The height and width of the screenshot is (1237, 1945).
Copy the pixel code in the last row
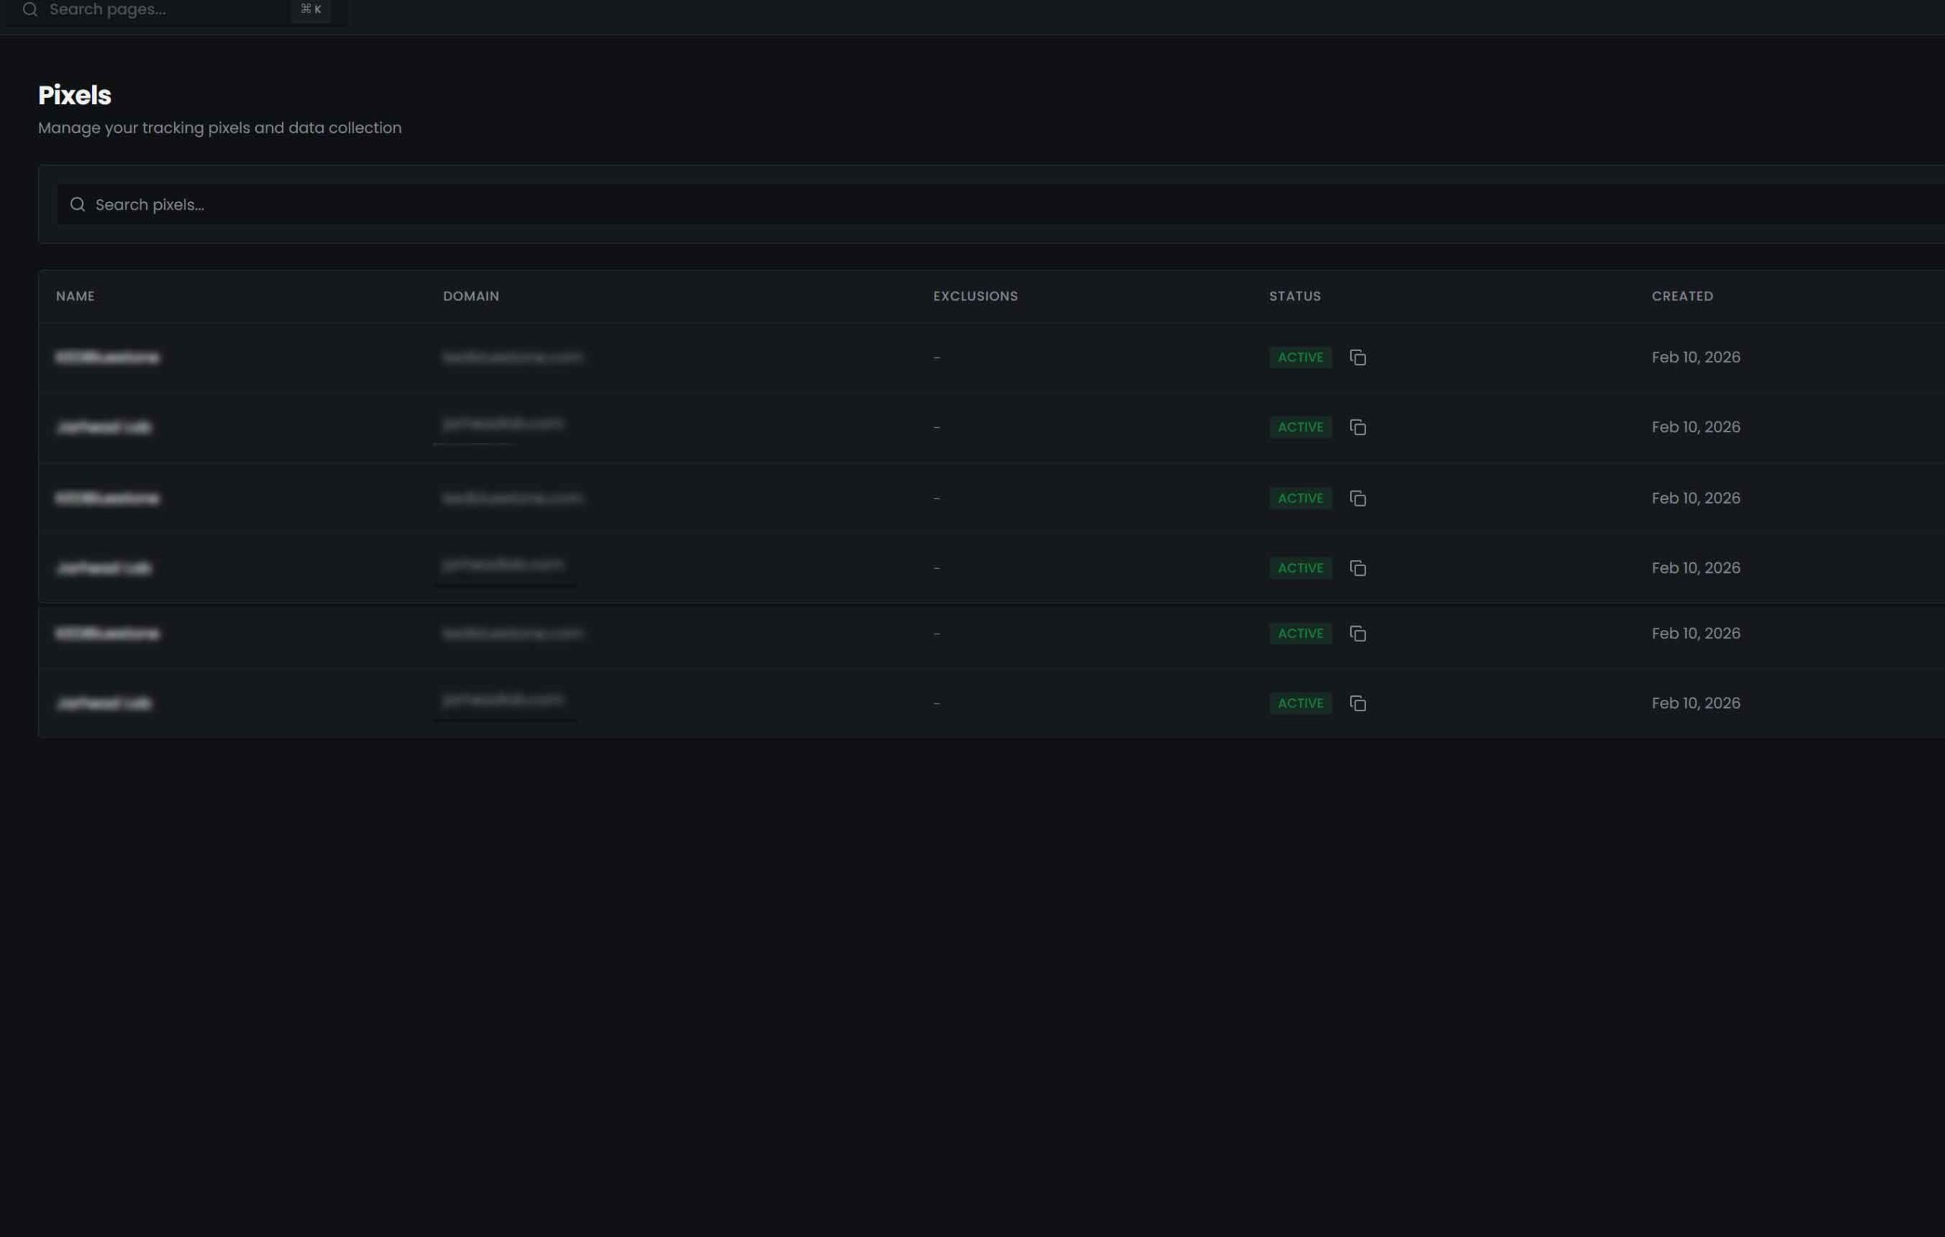(x=1358, y=703)
